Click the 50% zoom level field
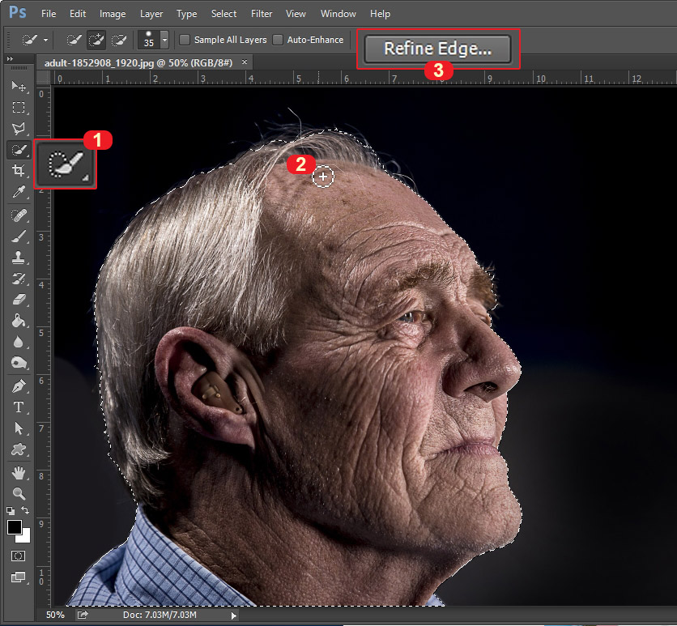The width and height of the screenshot is (677, 626). (55, 615)
